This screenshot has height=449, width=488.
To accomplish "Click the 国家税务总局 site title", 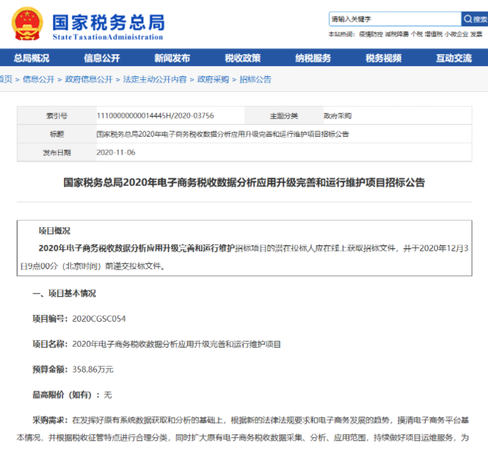I will (109, 23).
